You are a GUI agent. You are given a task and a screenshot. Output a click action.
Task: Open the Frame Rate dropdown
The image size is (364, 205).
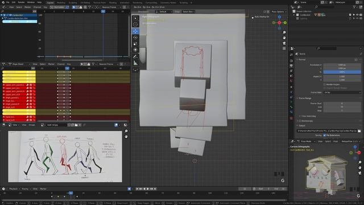point(342,92)
